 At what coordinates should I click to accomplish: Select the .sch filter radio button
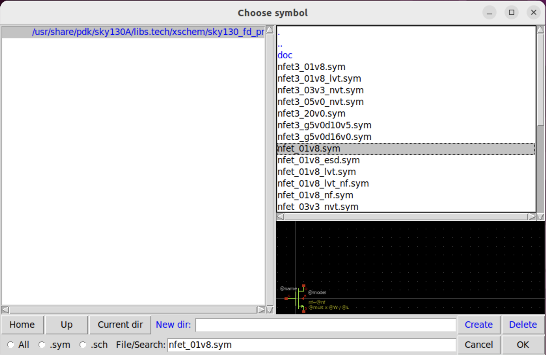click(83, 345)
